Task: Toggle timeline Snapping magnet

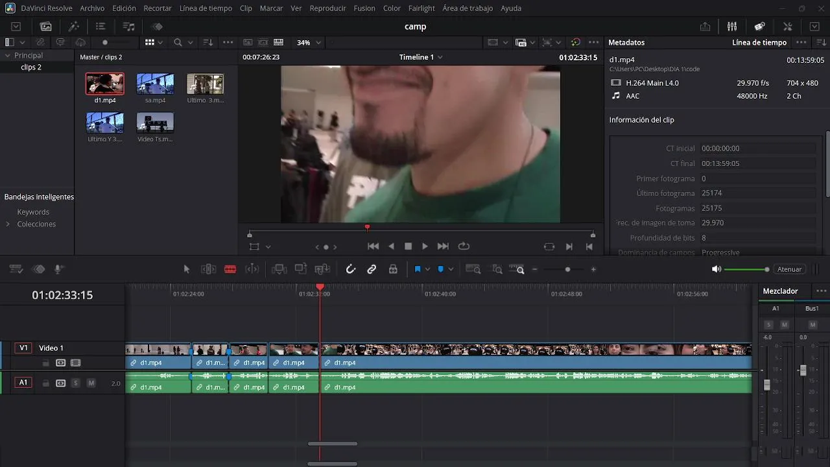Action: 351,269
